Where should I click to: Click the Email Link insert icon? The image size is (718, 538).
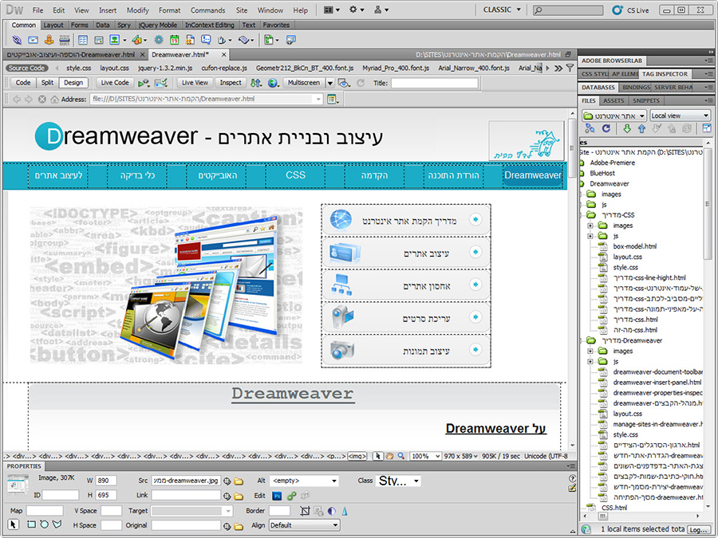[33, 41]
